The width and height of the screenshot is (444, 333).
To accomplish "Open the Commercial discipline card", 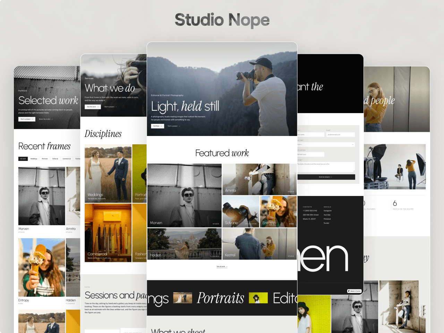I will 108,233.
